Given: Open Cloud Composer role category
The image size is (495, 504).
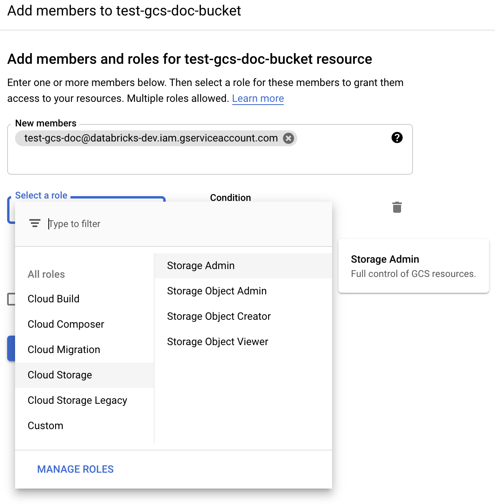Looking at the screenshot, I should point(65,324).
